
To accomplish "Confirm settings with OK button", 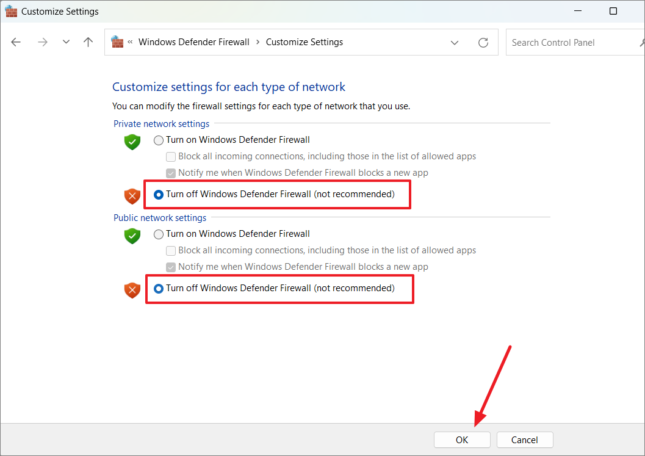I will [x=462, y=440].
